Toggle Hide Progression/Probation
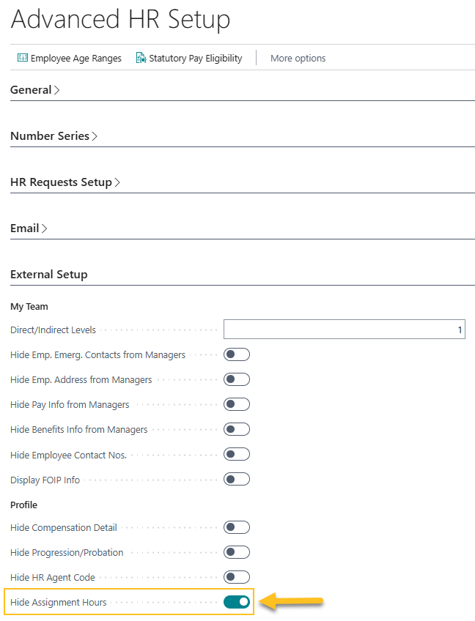This screenshot has height=621, width=475. (x=236, y=551)
